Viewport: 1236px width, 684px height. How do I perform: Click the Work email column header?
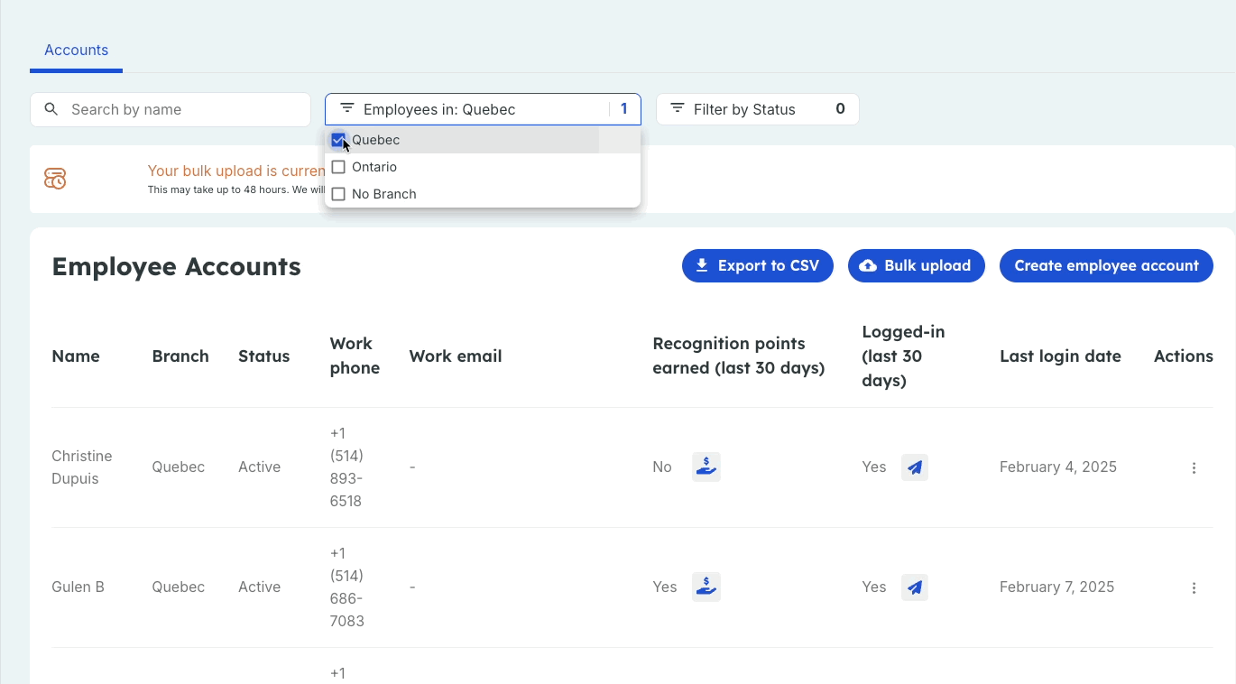point(456,356)
